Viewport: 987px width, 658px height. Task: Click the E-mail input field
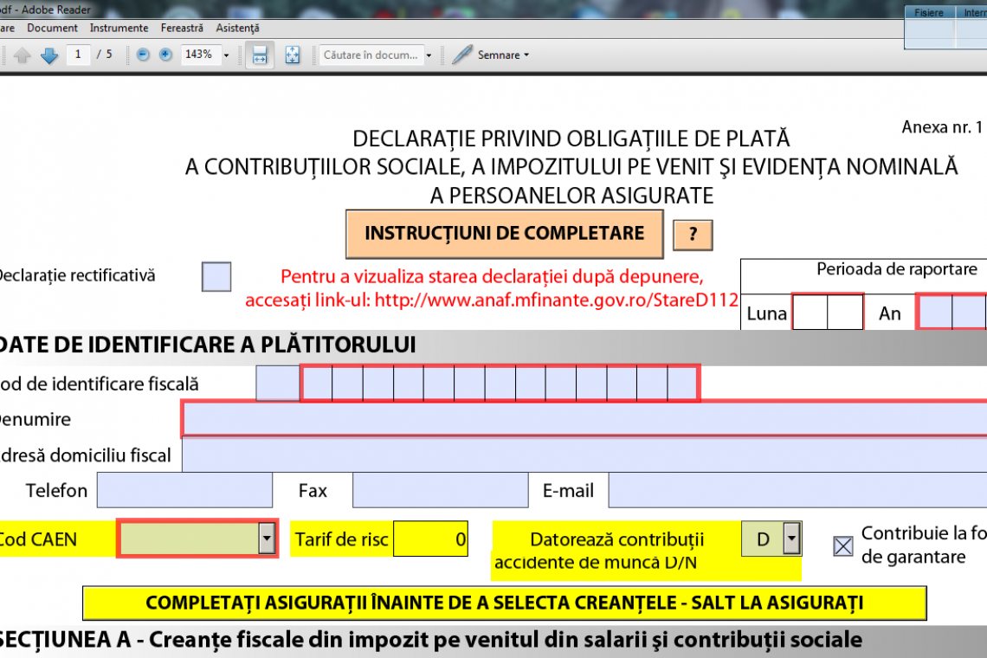coord(797,490)
